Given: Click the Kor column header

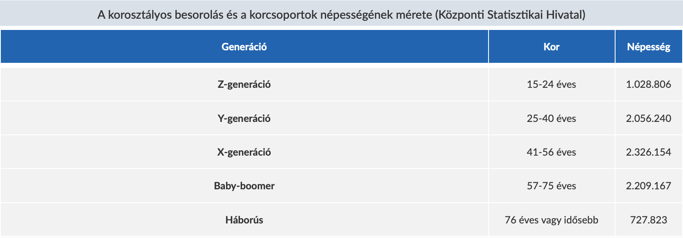Looking at the screenshot, I should [551, 47].
